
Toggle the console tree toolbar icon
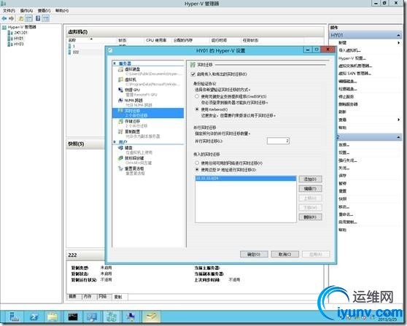[x=29, y=18]
